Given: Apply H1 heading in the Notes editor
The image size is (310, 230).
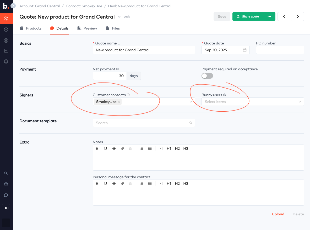Looking at the screenshot, I should [x=169, y=148].
